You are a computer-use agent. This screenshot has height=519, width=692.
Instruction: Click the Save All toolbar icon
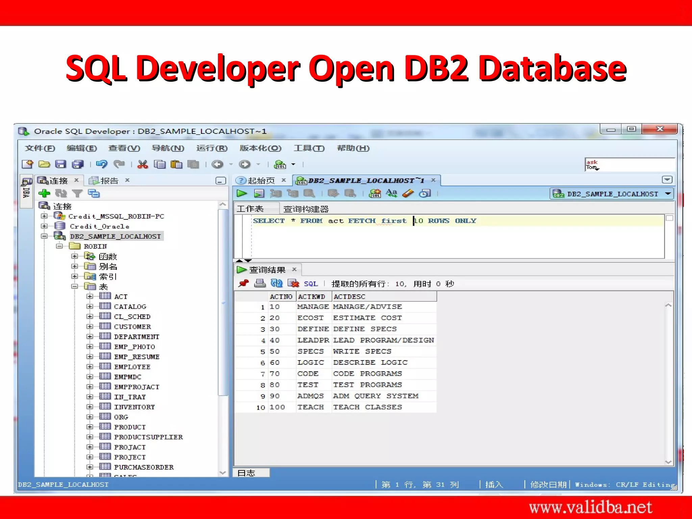click(x=78, y=164)
